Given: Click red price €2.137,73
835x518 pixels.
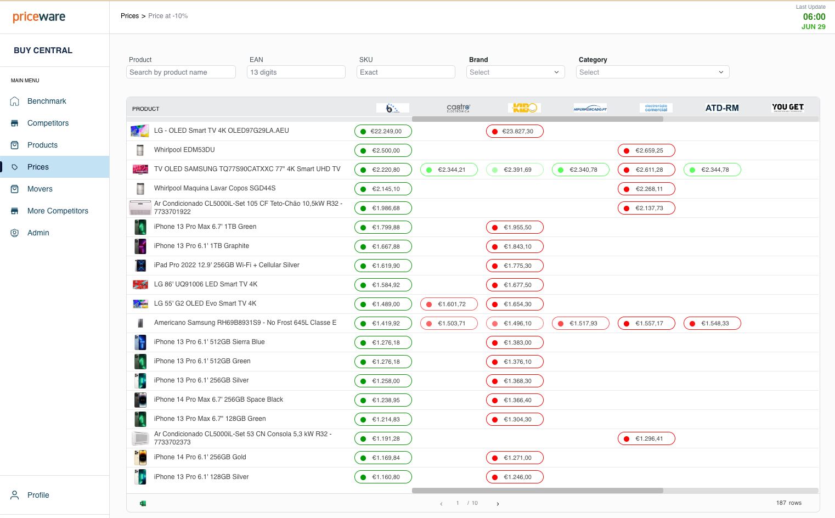Looking at the screenshot, I should (646, 208).
